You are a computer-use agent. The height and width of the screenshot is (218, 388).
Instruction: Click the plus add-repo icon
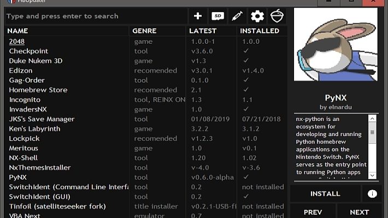pos(198,16)
